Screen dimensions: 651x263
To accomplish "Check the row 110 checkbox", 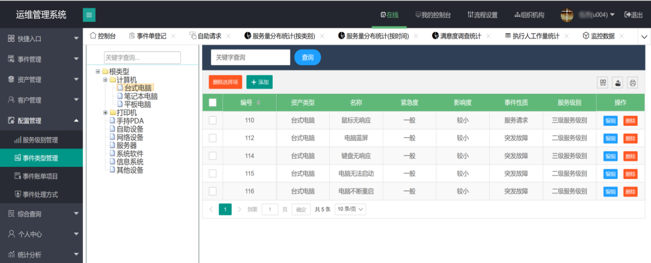I will pos(212,120).
